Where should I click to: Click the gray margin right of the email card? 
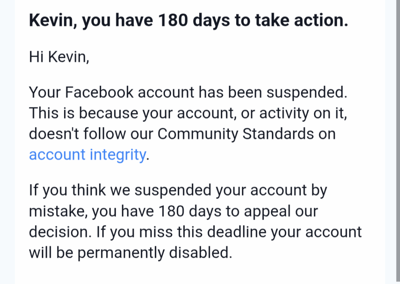(x=392, y=141)
